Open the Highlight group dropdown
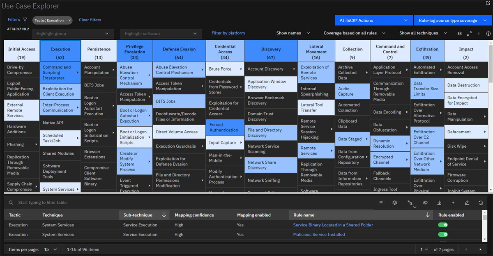 [73, 33]
